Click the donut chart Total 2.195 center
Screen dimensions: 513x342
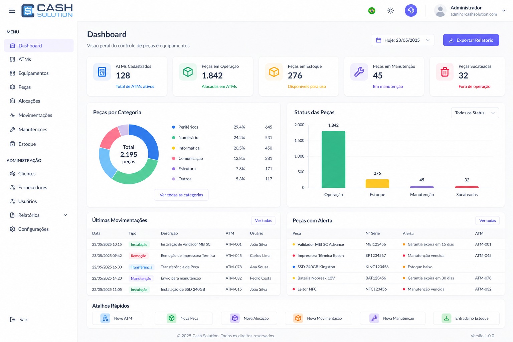[129, 154]
